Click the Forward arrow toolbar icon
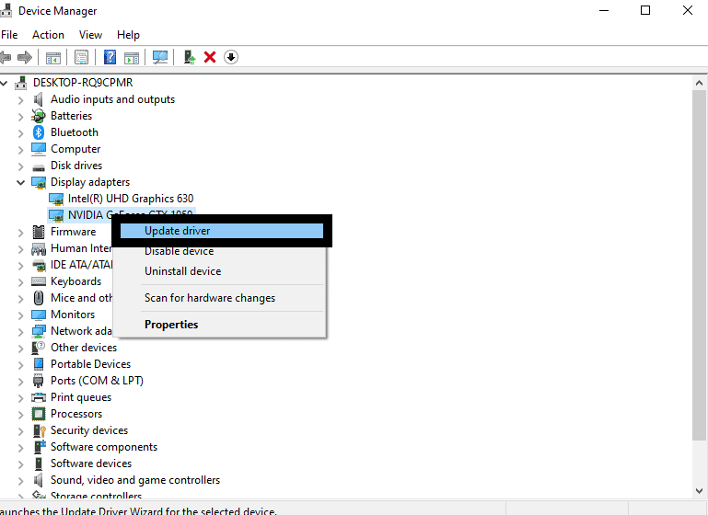The height and width of the screenshot is (515, 708). [25, 57]
